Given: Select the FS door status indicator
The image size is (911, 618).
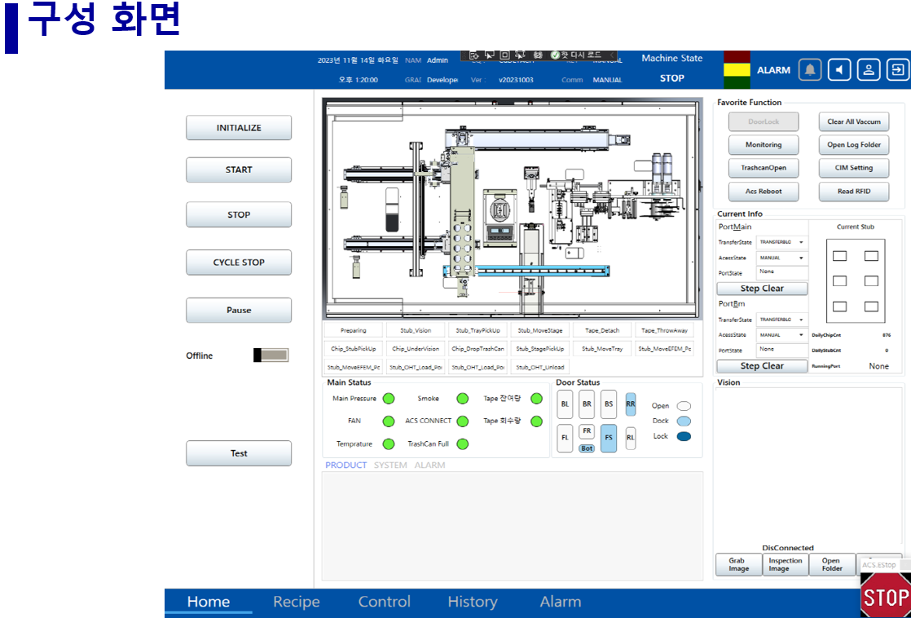Looking at the screenshot, I should [608, 438].
